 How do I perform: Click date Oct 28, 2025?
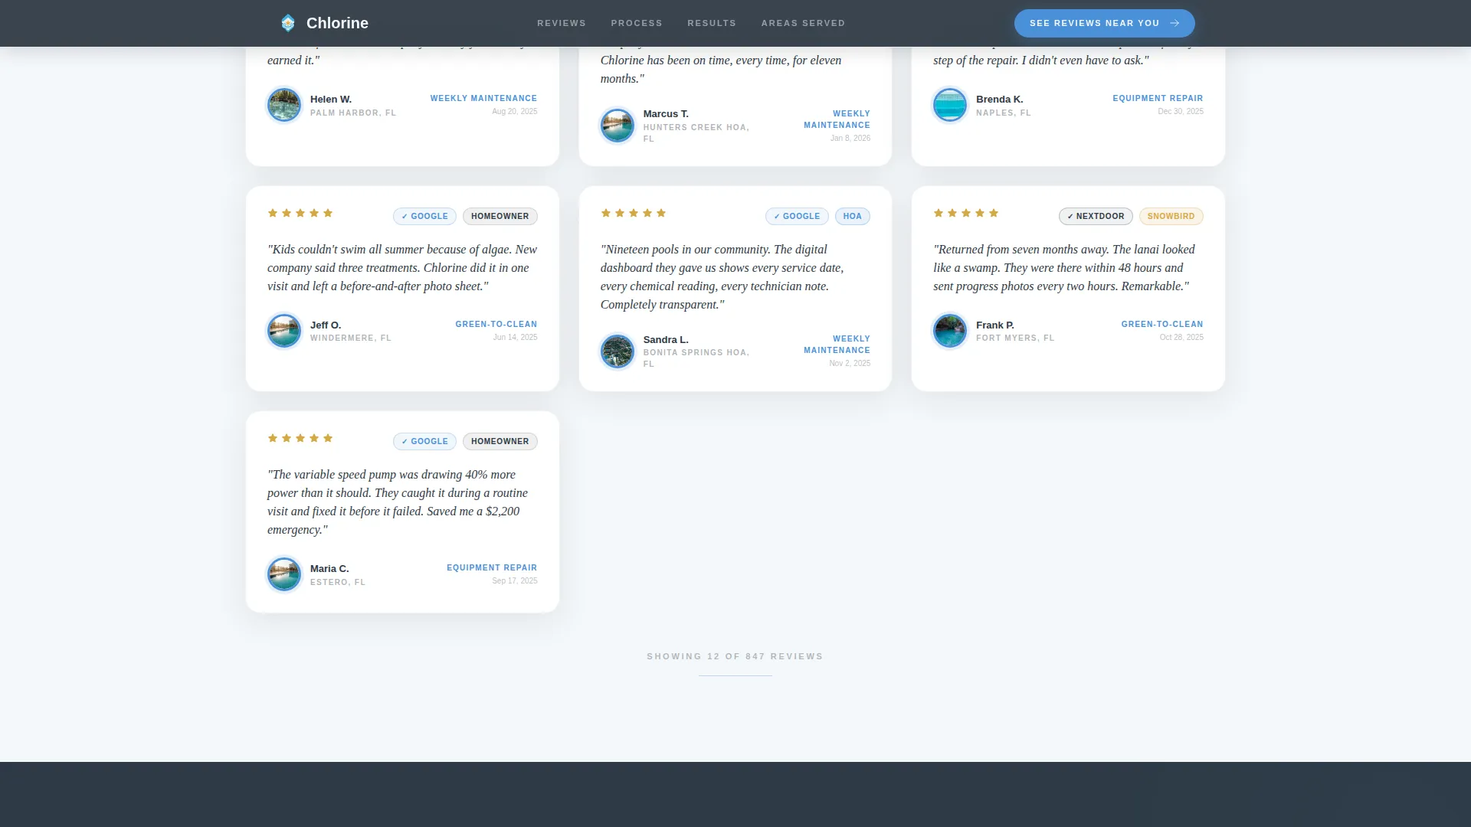1181,337
